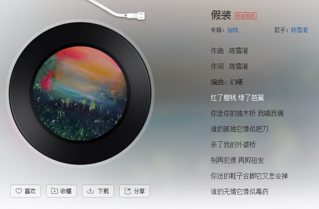
Task: Open the singer link 陈雪凝
Action: click(x=299, y=30)
